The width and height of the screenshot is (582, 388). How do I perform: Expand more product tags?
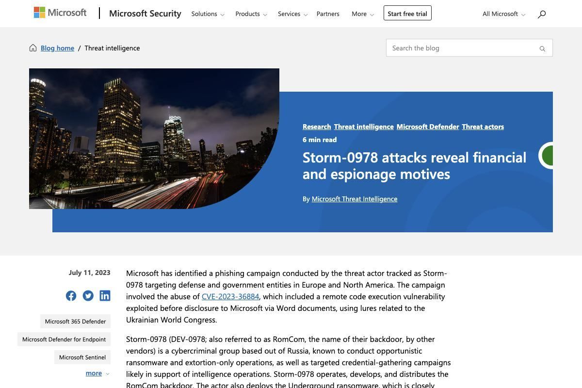(97, 373)
